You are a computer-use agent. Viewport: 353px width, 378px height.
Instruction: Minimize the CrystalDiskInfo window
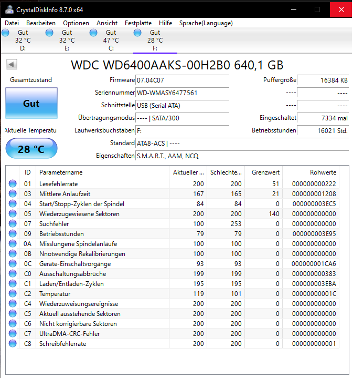coord(294,9)
